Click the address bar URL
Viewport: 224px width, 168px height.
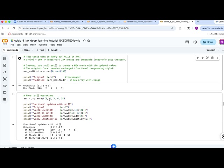click(76, 28)
